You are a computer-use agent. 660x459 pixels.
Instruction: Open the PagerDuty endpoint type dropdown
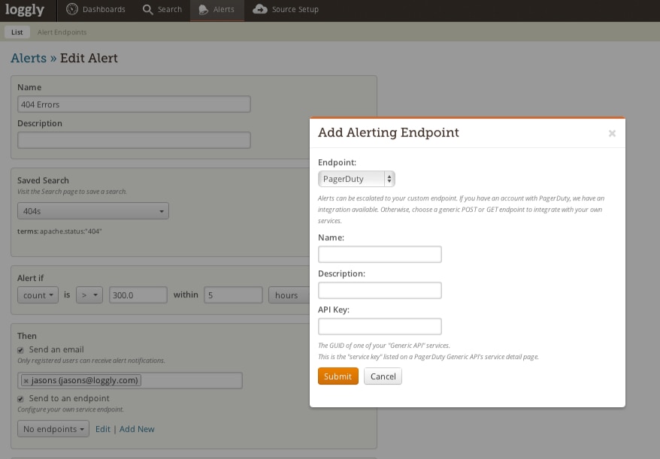tap(356, 179)
